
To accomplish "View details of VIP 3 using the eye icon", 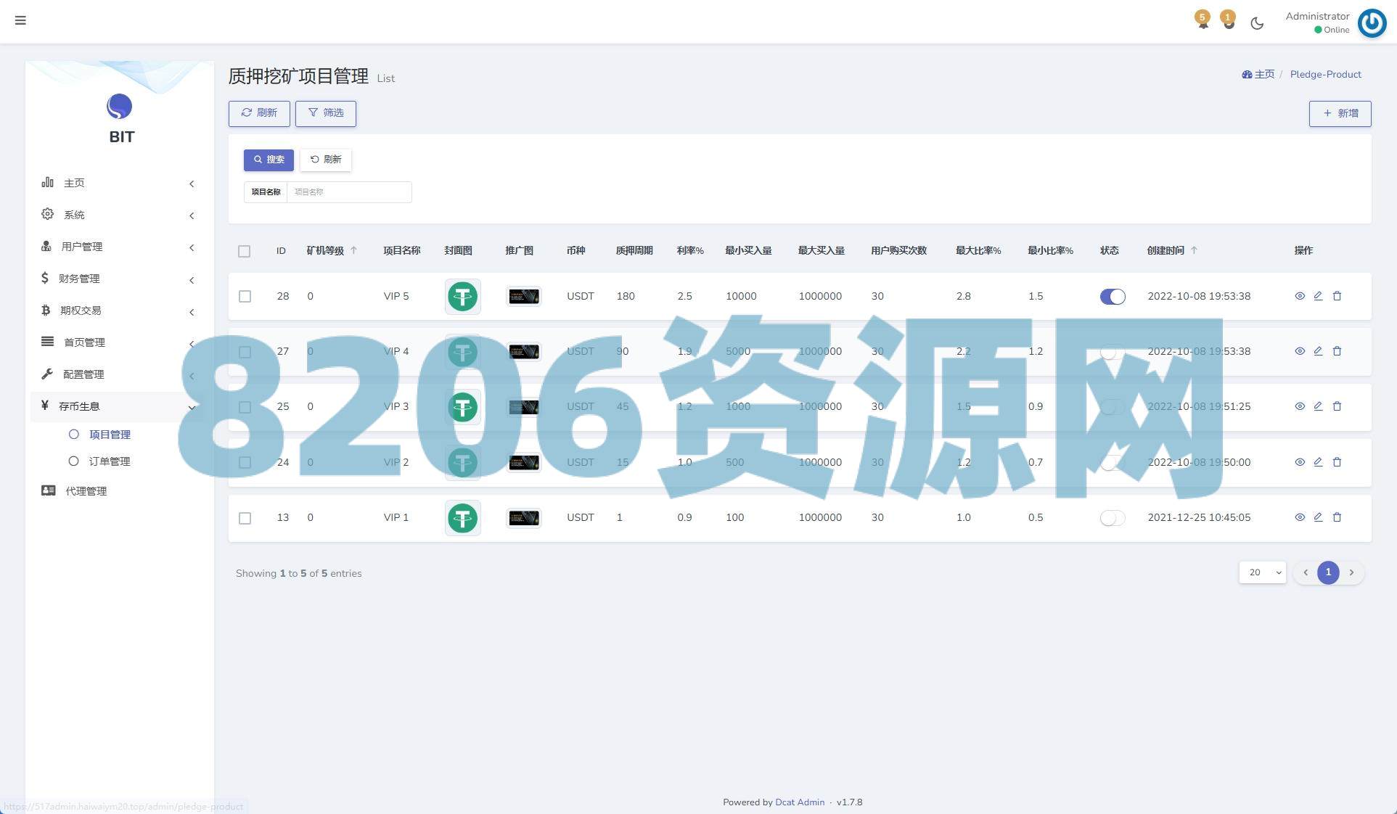I will click(1300, 406).
